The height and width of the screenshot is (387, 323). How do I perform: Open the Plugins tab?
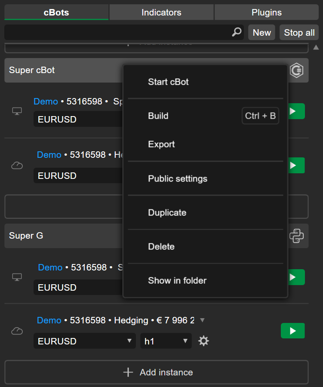click(266, 12)
